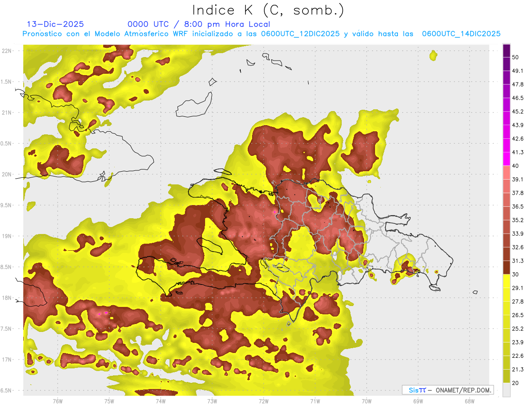Pick the dark brown colorbar segment between 30 and 31.3
Viewport: 527px width, 407px height.
tap(506, 268)
